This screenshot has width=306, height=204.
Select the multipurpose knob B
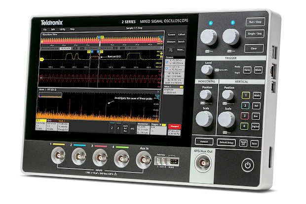pos(231,37)
